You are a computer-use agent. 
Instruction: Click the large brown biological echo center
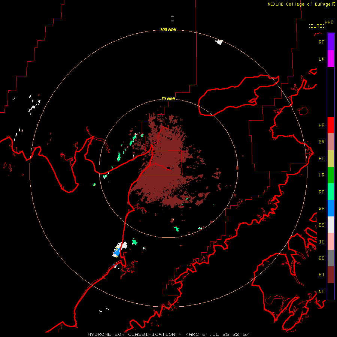point(167,163)
